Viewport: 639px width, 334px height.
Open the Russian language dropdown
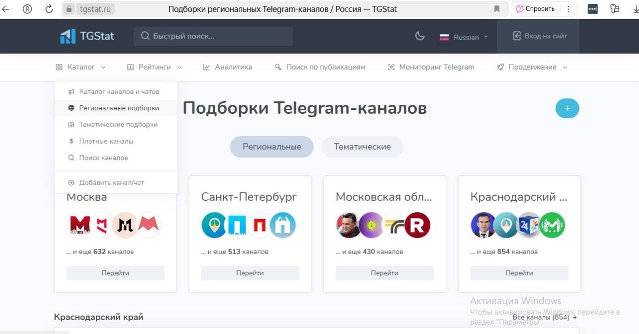464,37
